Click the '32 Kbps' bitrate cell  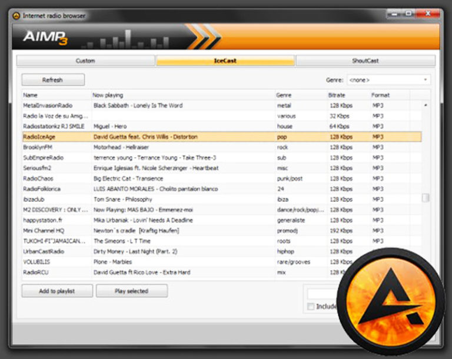[339, 116]
